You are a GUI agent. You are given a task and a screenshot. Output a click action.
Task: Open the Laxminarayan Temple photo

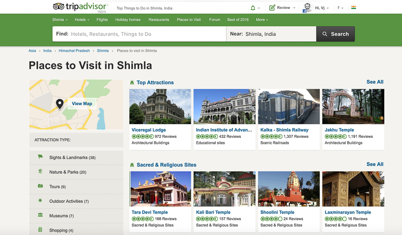click(x=353, y=189)
